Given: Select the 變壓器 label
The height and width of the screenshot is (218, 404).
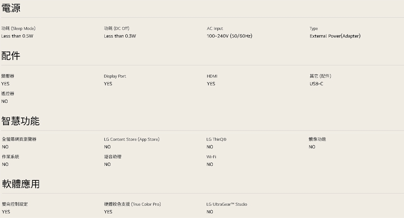Looking at the screenshot, I should 8,76.
